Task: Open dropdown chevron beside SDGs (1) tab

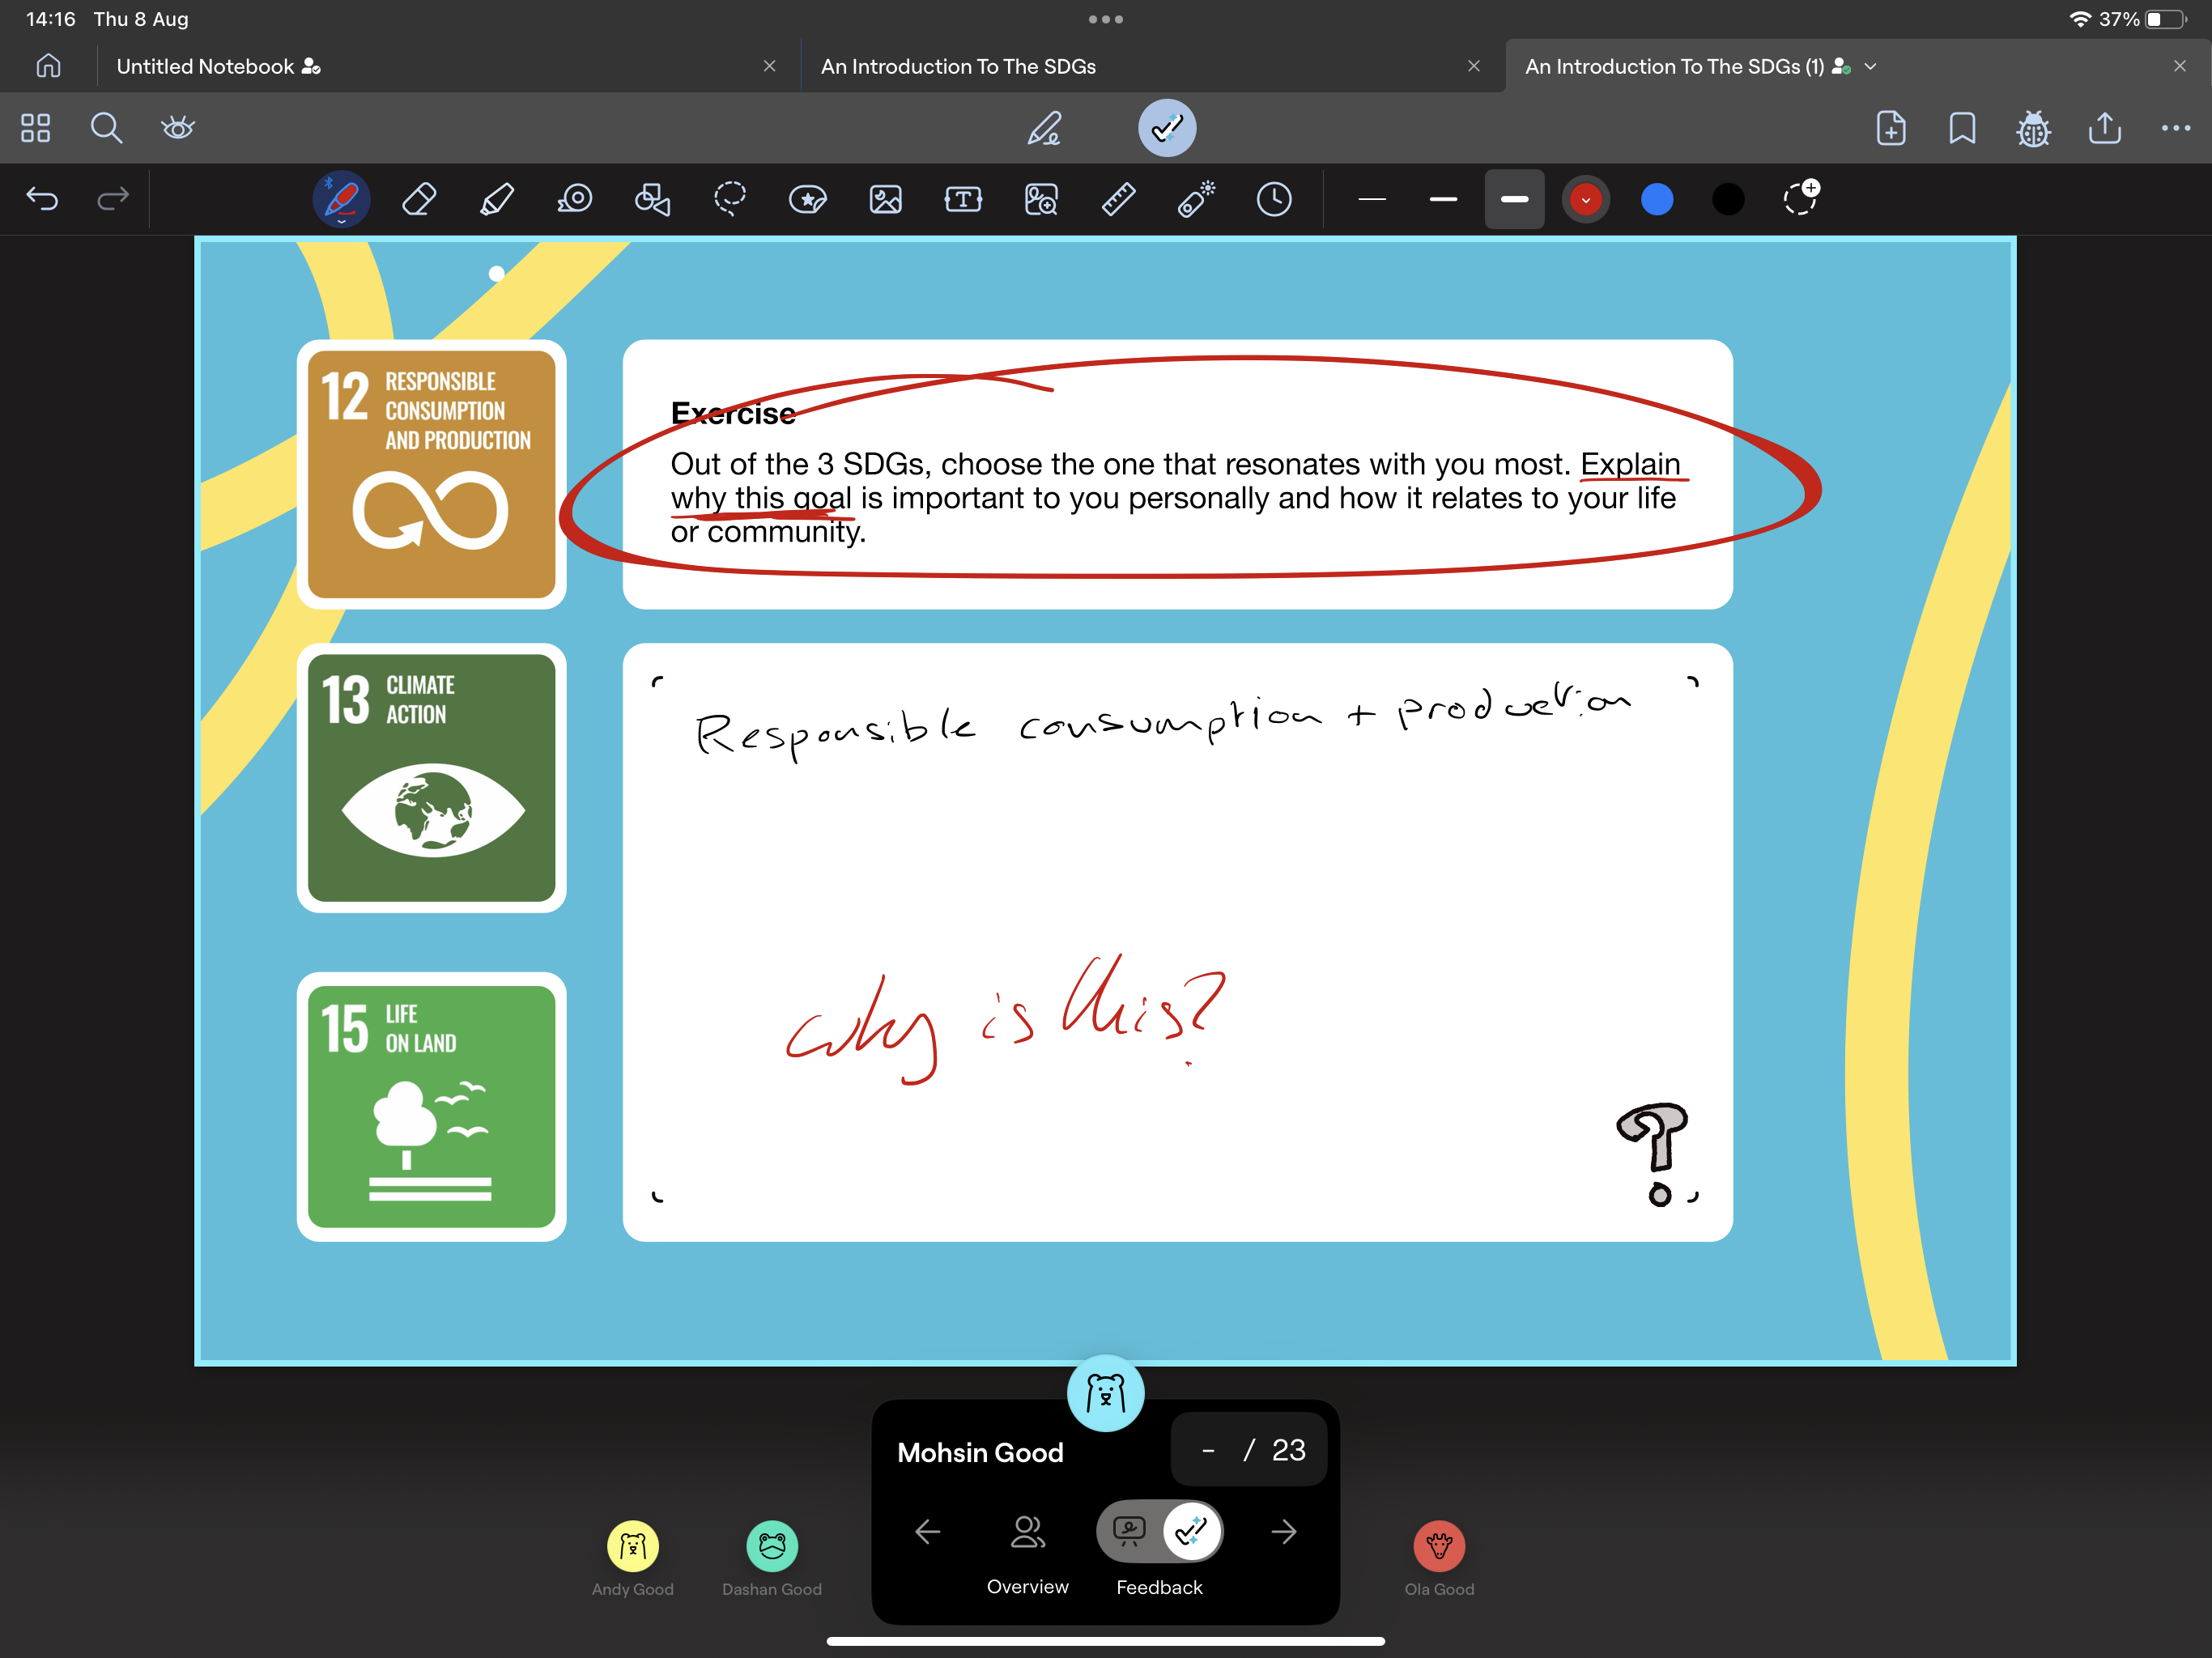Action: 1871,66
